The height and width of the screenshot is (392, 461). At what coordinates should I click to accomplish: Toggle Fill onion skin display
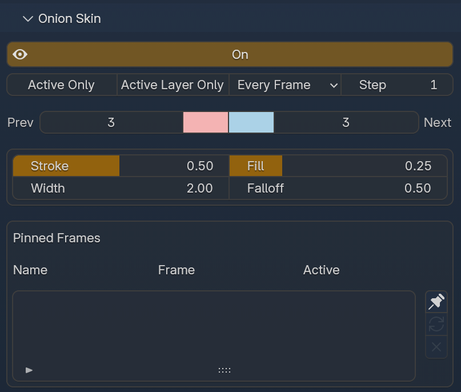[x=255, y=165]
